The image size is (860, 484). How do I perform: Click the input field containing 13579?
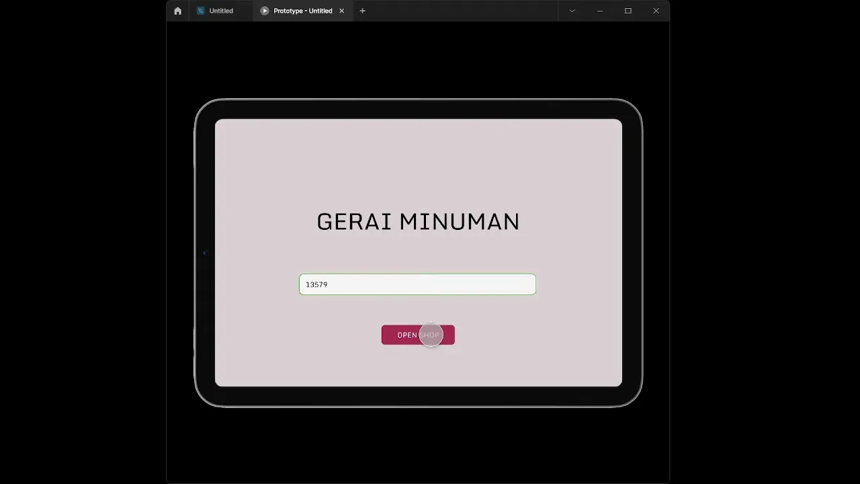point(417,284)
